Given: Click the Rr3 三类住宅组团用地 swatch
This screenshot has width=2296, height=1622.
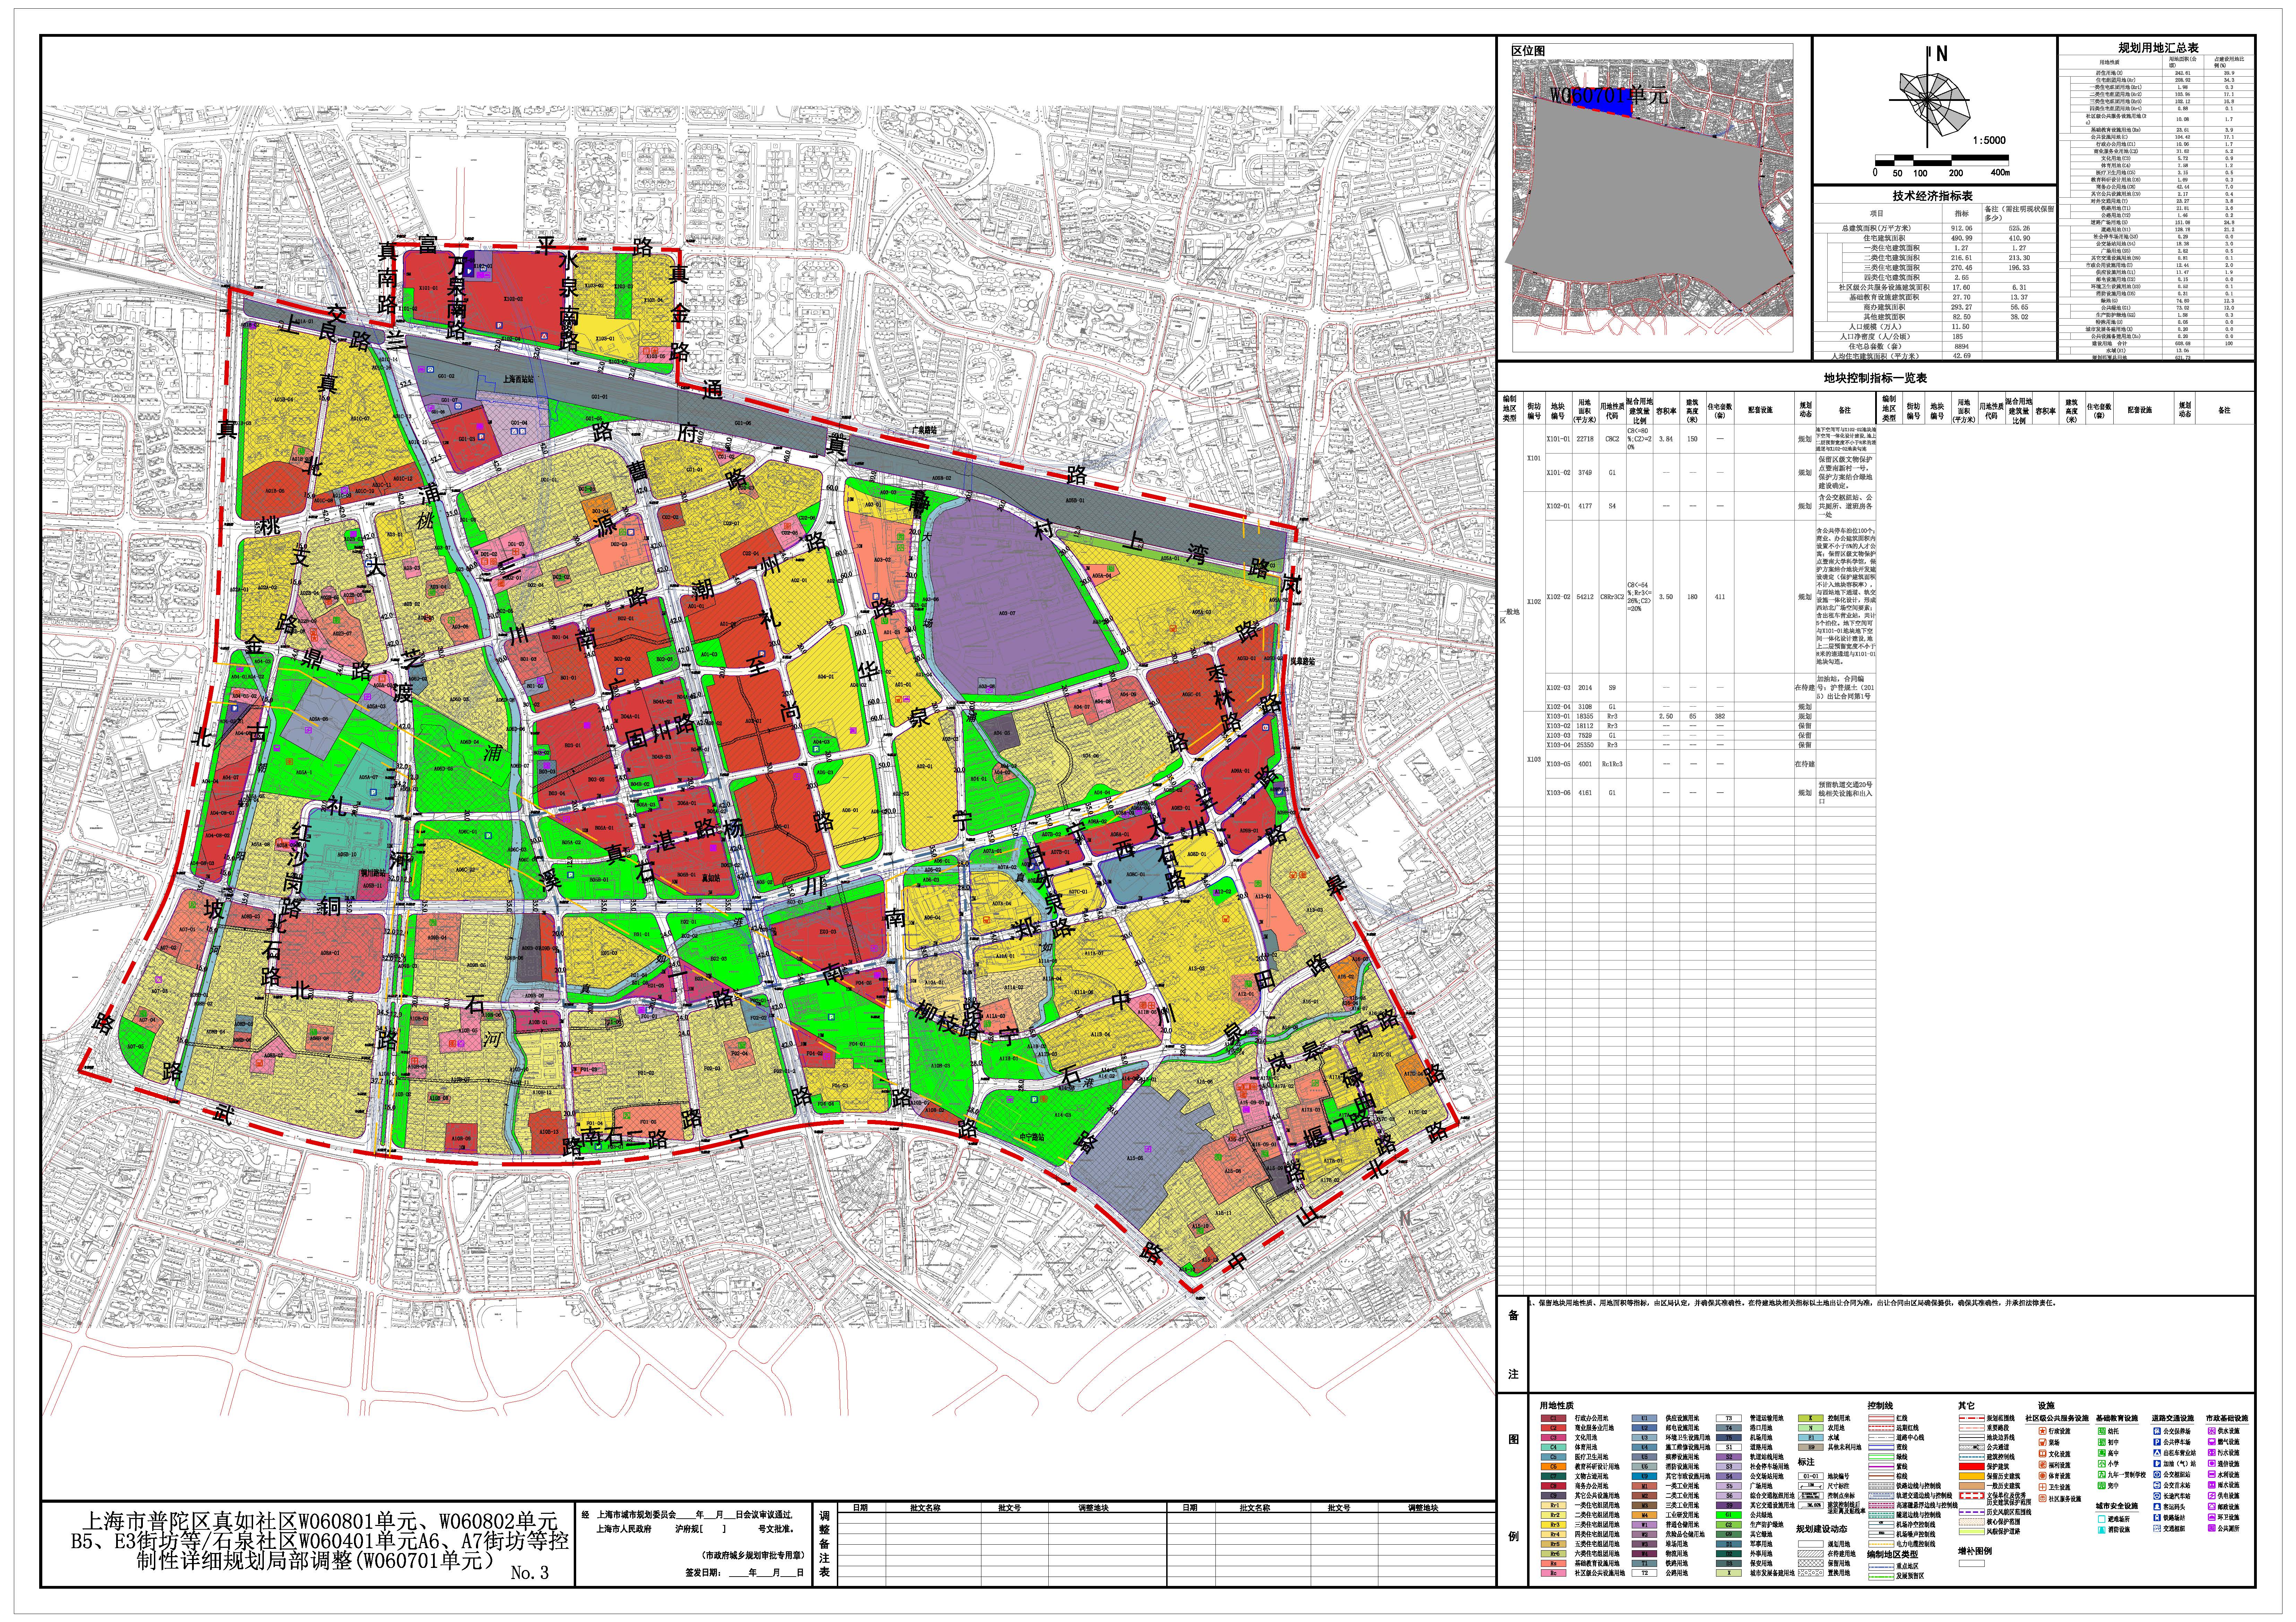Looking at the screenshot, I should (x=1554, y=1525).
